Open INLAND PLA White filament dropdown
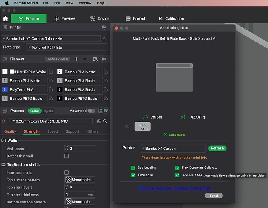This screenshot has width=268, height=208. [x=28, y=72]
